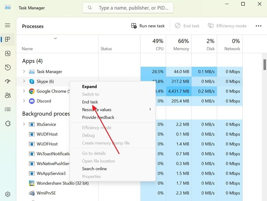Image resolution: width=267 pixels, height=201 pixels.
Task: Click the search magnifier icon
Action: point(90,8)
